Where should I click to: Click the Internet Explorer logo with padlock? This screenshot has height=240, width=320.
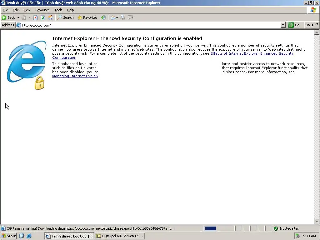(27, 65)
